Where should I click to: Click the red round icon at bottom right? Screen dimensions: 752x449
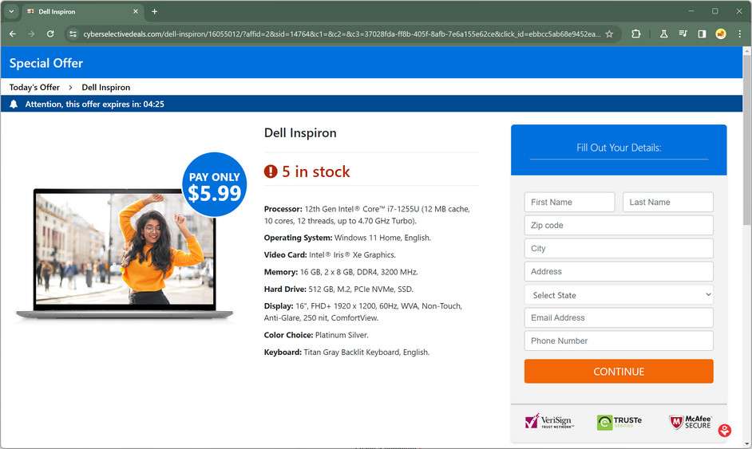click(x=725, y=431)
